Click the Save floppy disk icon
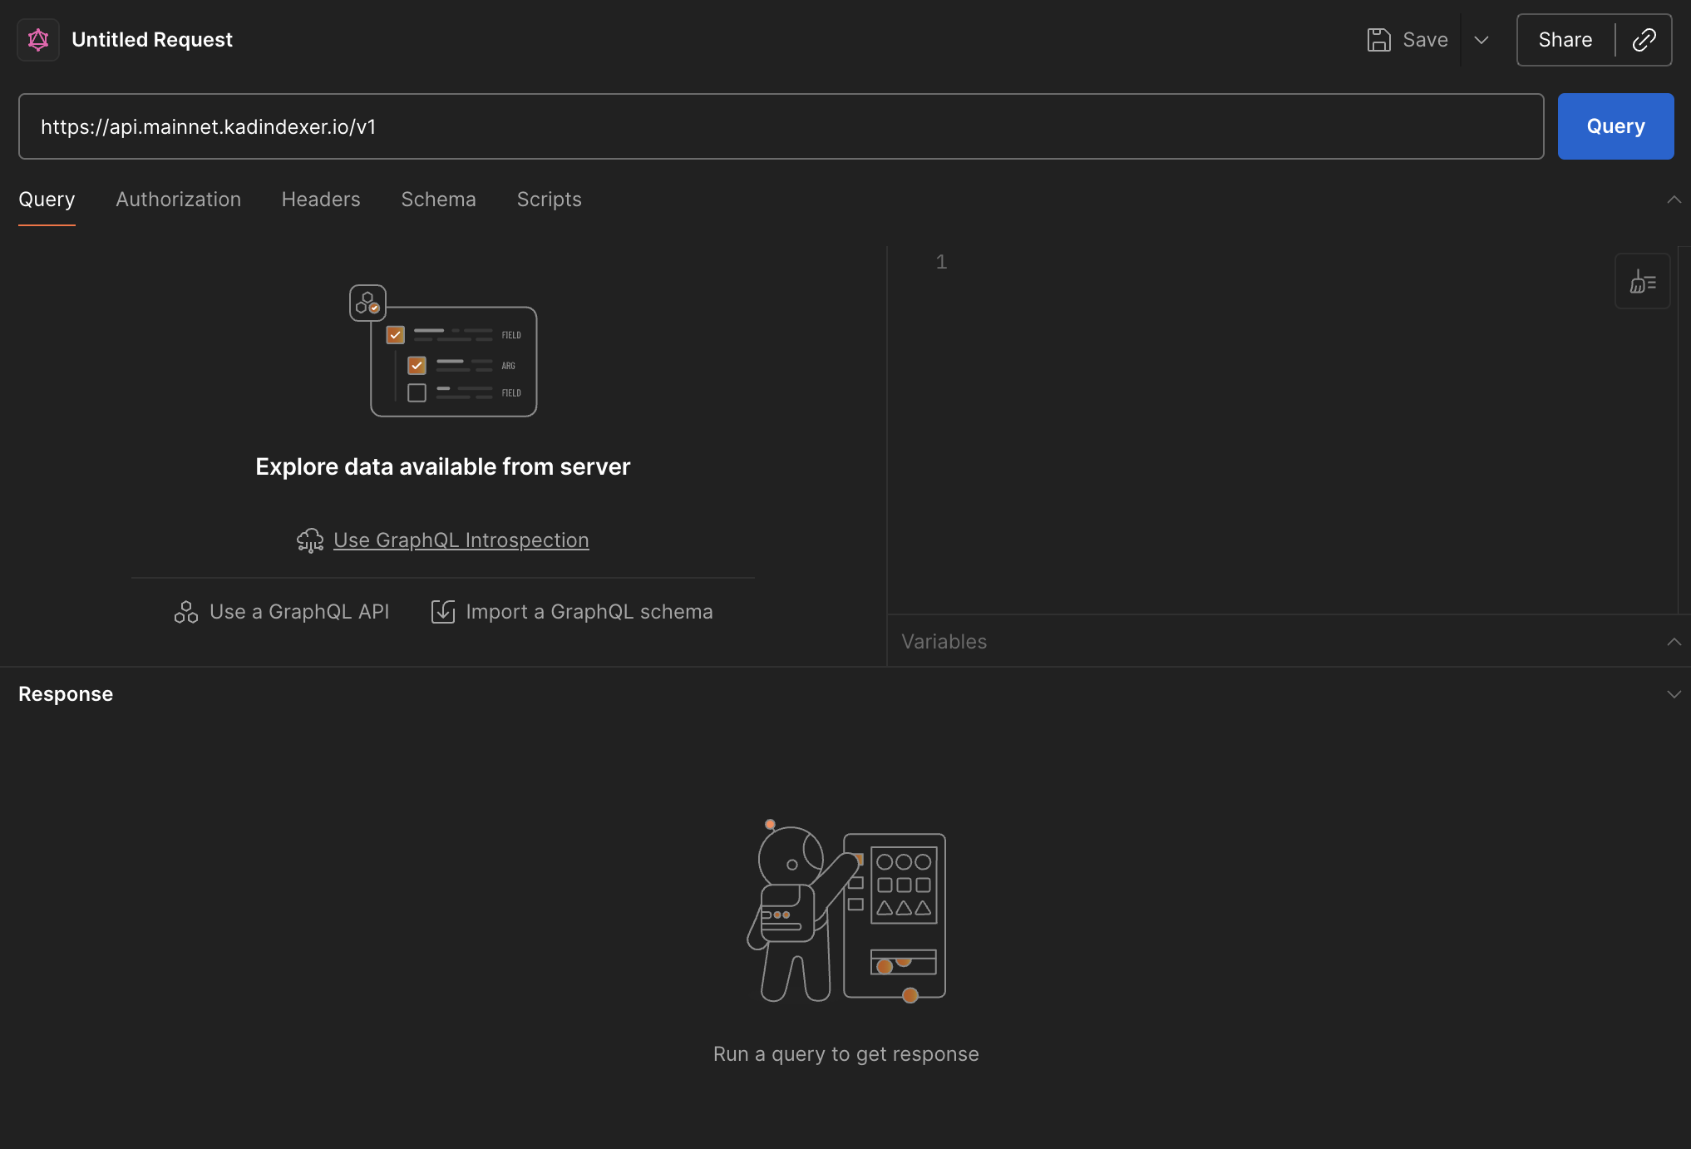The height and width of the screenshot is (1149, 1691). (1378, 40)
